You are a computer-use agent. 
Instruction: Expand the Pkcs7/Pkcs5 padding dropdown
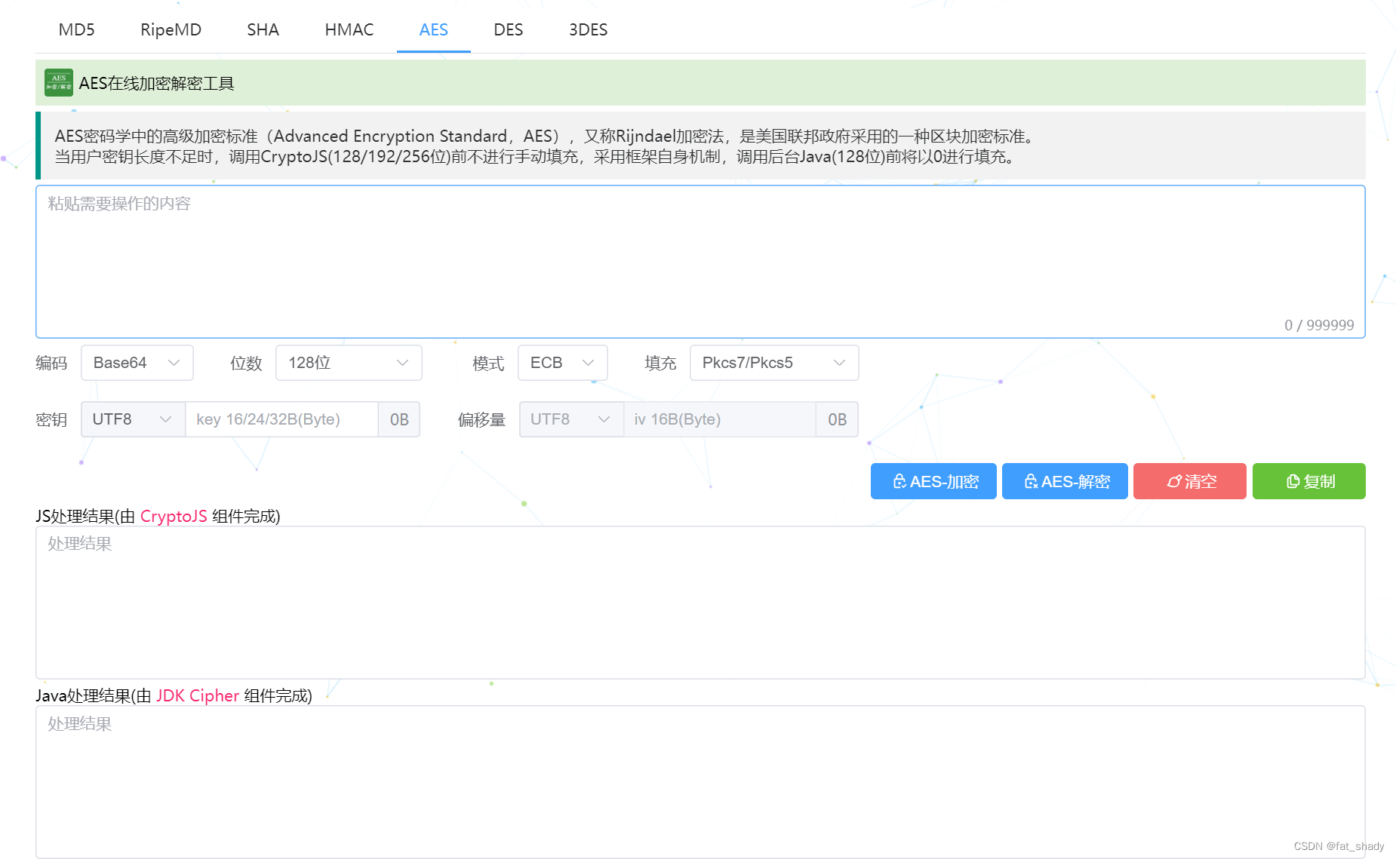[773, 363]
